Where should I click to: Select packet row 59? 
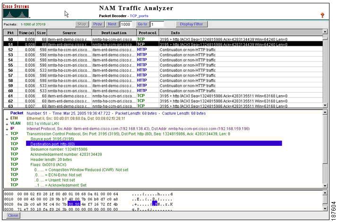[163, 86]
